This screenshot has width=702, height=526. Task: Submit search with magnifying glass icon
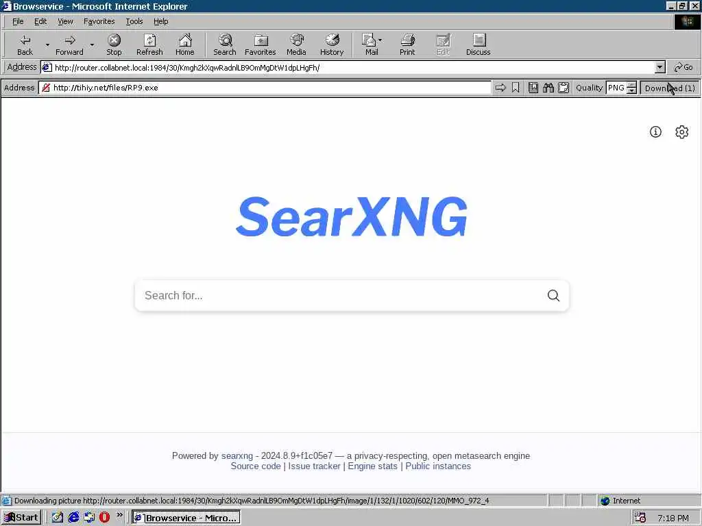pos(553,295)
